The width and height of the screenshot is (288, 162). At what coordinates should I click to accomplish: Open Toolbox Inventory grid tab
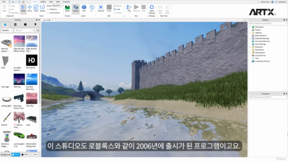click(x=15, y=24)
